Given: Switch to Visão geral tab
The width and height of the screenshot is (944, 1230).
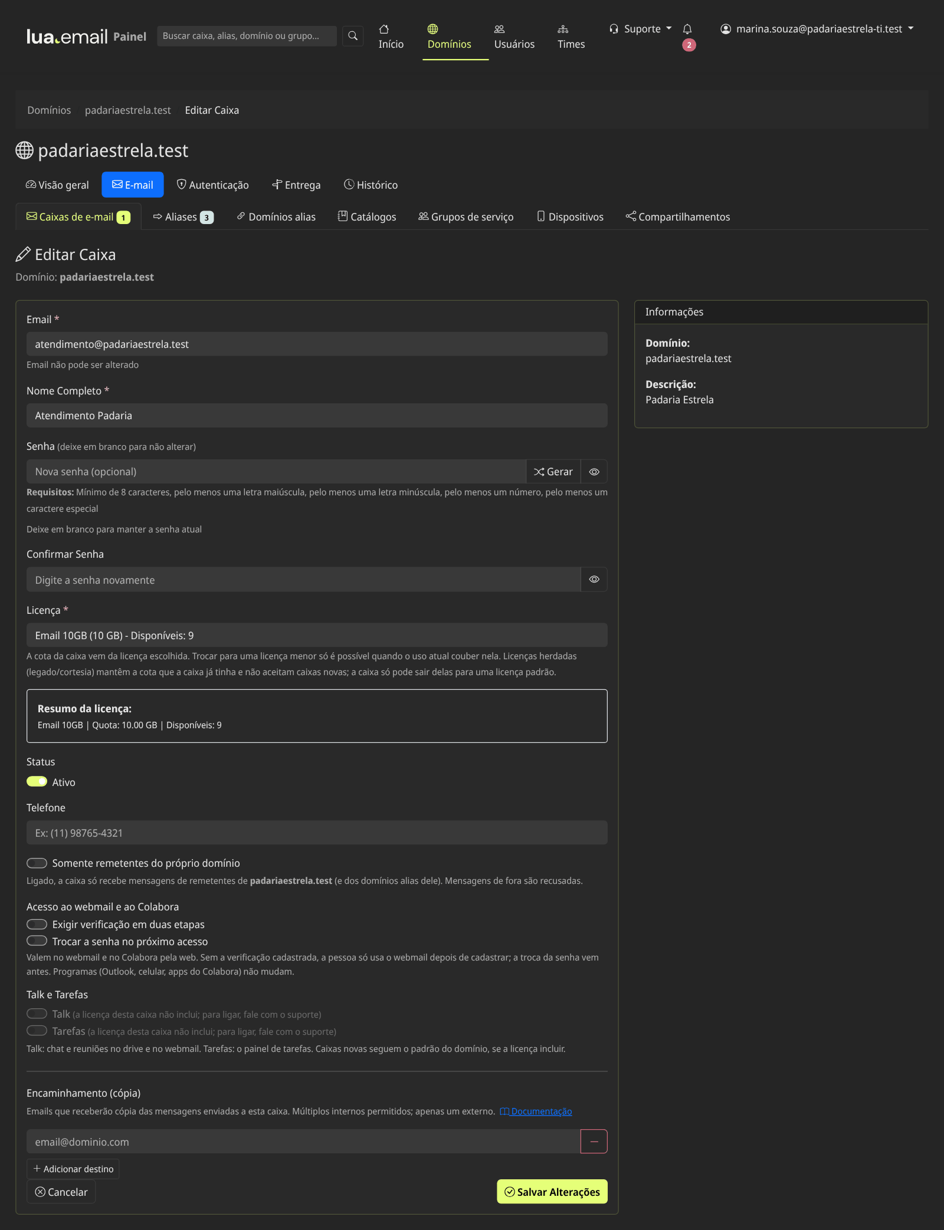Looking at the screenshot, I should (x=57, y=185).
